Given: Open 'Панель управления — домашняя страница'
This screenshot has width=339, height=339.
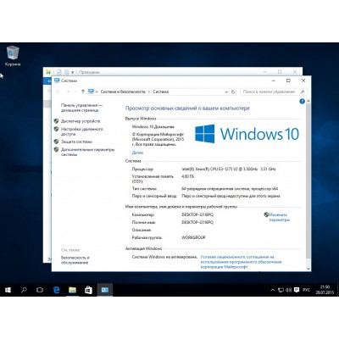Looking at the screenshot, I should click(81, 108).
